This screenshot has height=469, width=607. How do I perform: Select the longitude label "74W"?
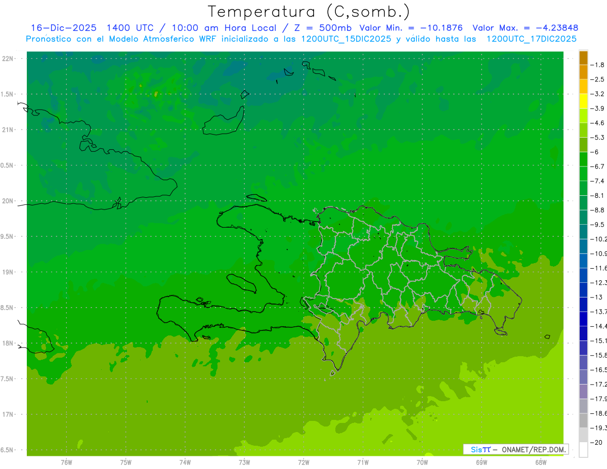[x=185, y=462]
